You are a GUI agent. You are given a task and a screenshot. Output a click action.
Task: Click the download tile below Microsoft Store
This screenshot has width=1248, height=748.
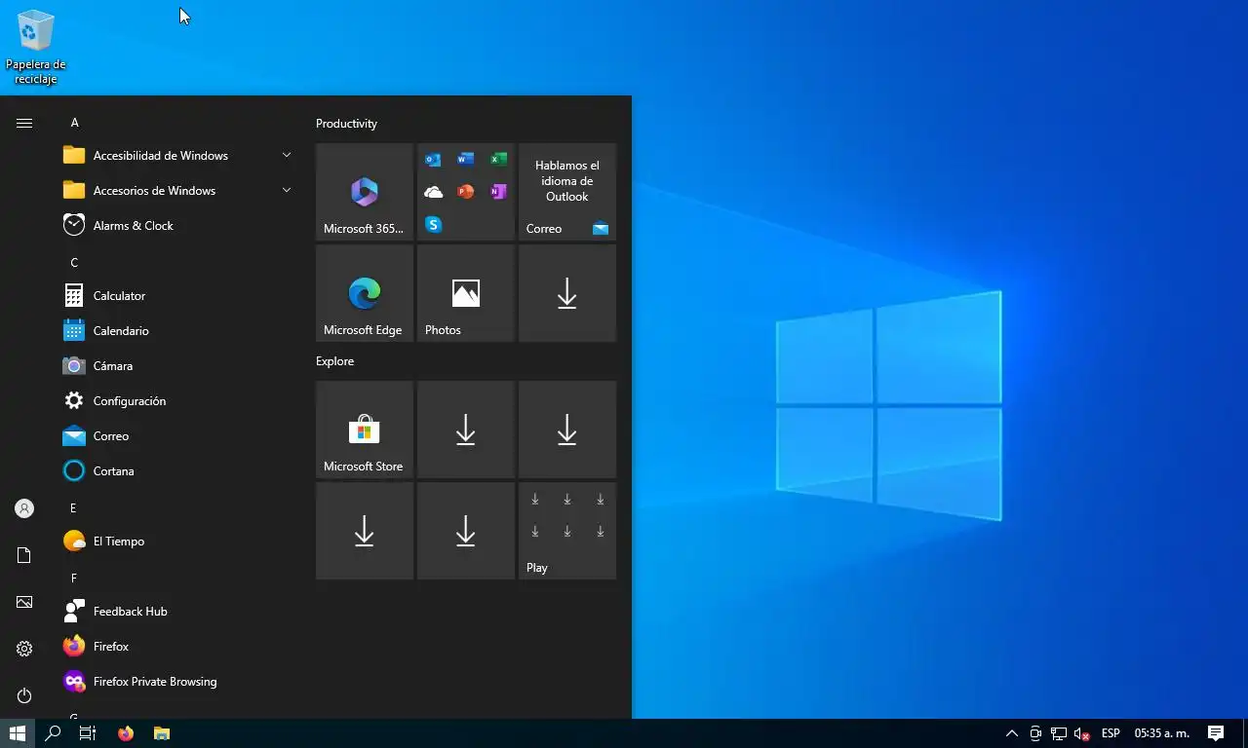[x=365, y=531]
